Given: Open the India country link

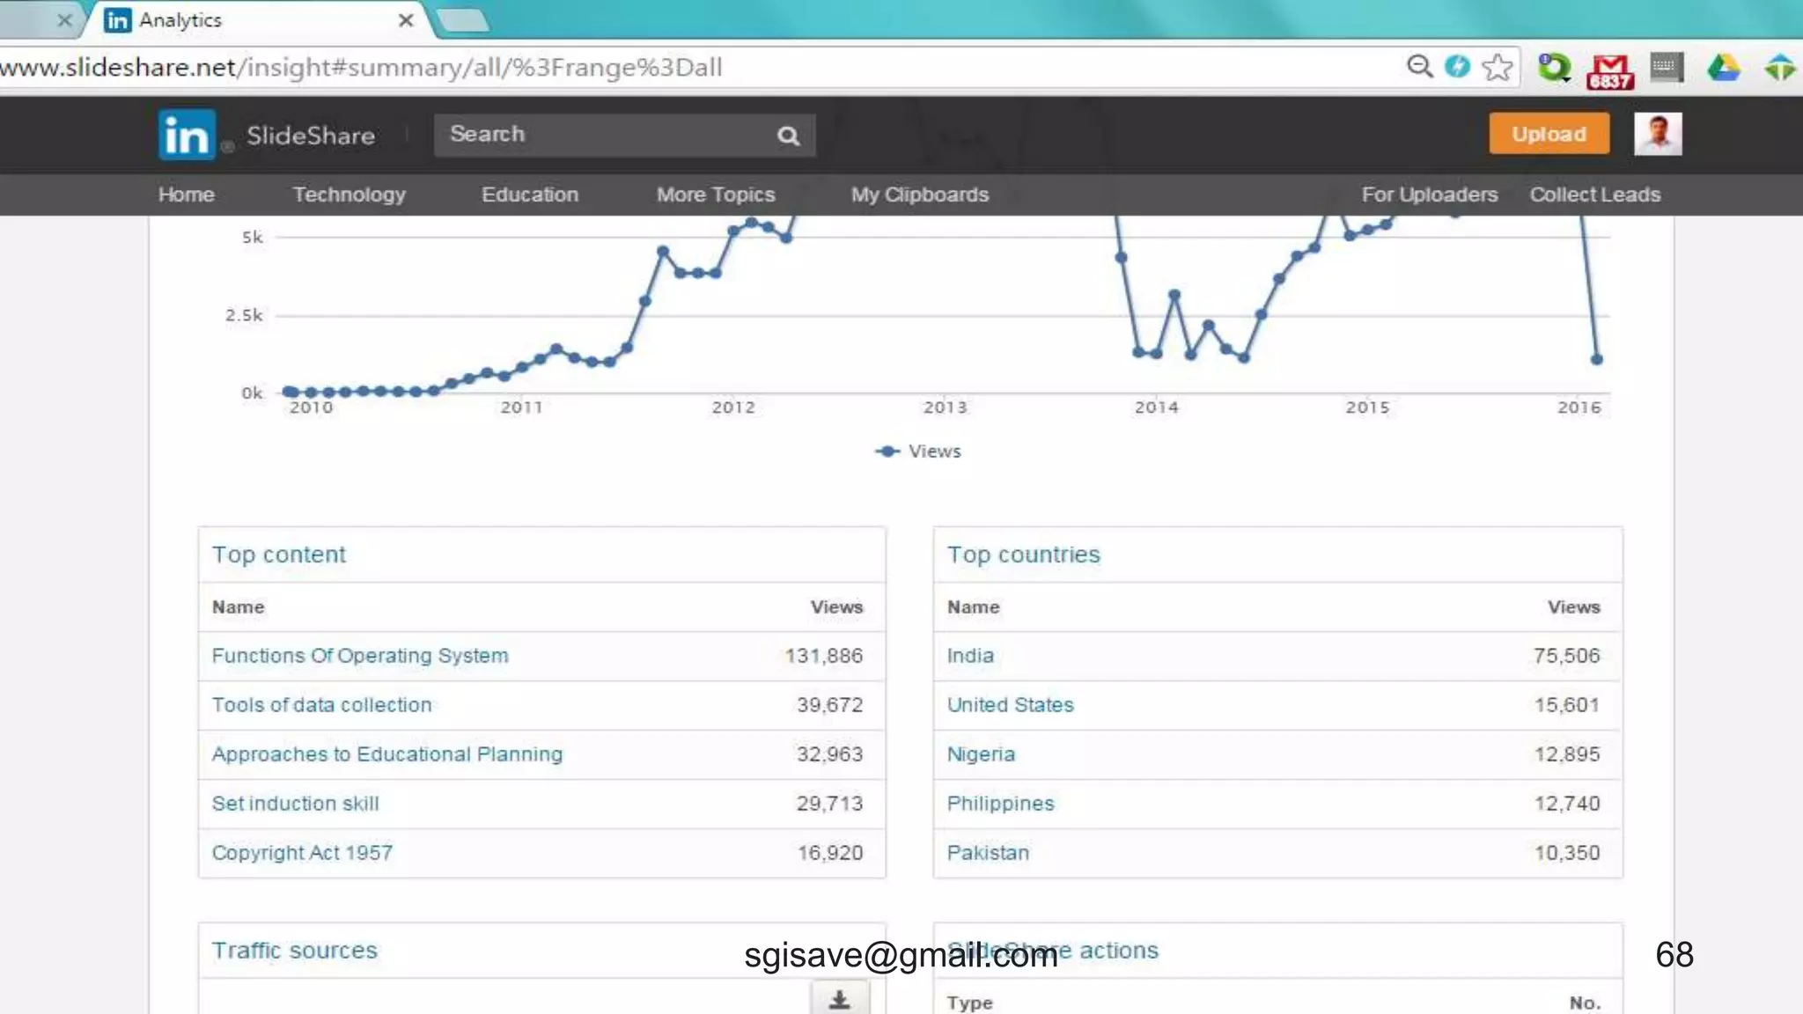Looking at the screenshot, I should (x=970, y=656).
